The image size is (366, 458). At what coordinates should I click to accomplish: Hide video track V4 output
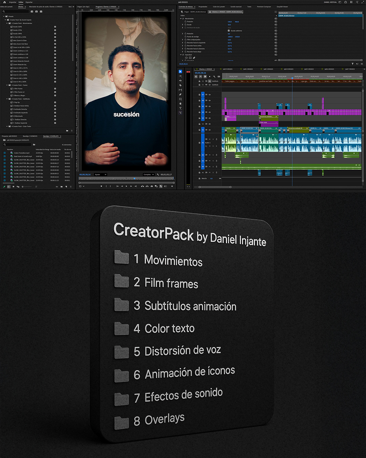[209, 112]
